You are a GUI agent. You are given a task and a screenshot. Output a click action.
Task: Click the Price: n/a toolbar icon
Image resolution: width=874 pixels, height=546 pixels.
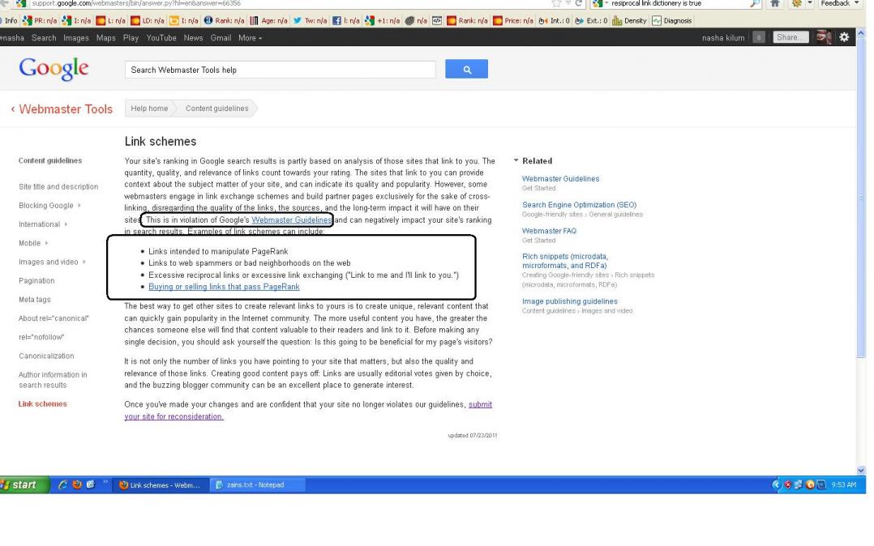pyautogui.click(x=498, y=20)
